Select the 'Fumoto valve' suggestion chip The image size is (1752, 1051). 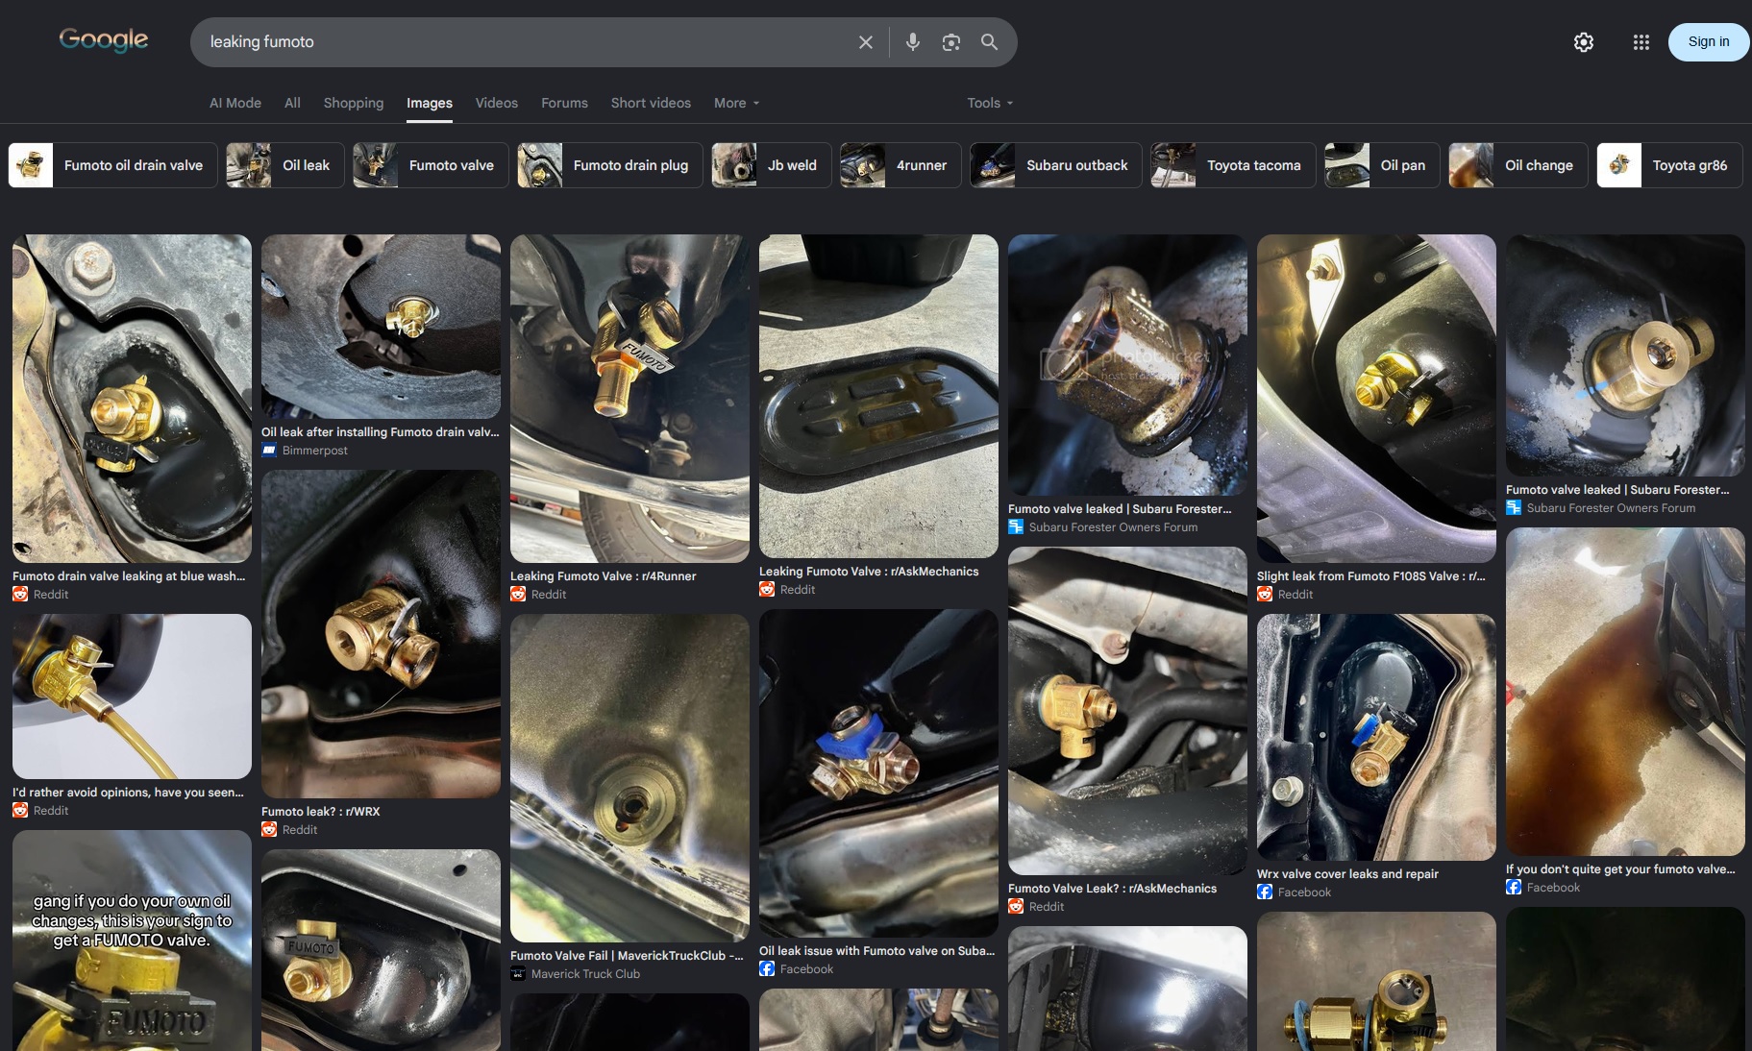tap(431, 165)
